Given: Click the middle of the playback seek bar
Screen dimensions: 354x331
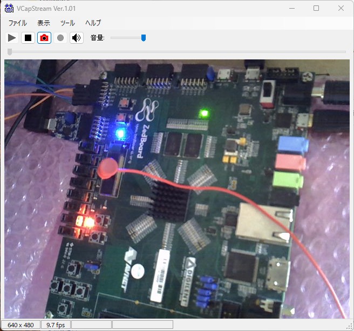Looking at the screenshot, I should (x=177, y=52).
